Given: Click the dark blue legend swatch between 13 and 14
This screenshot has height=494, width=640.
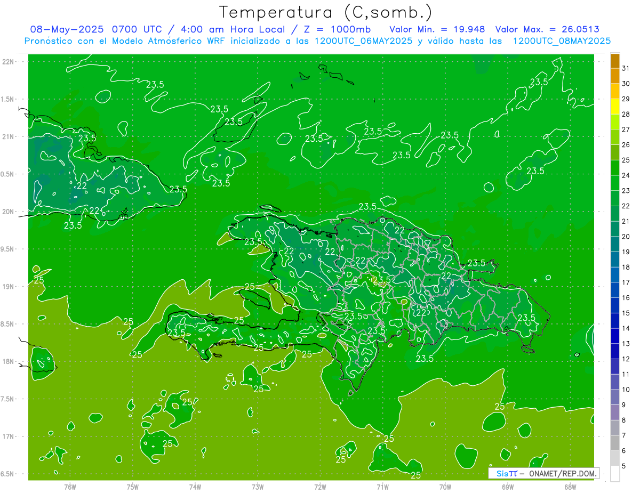Looking at the screenshot, I should click(x=615, y=336).
